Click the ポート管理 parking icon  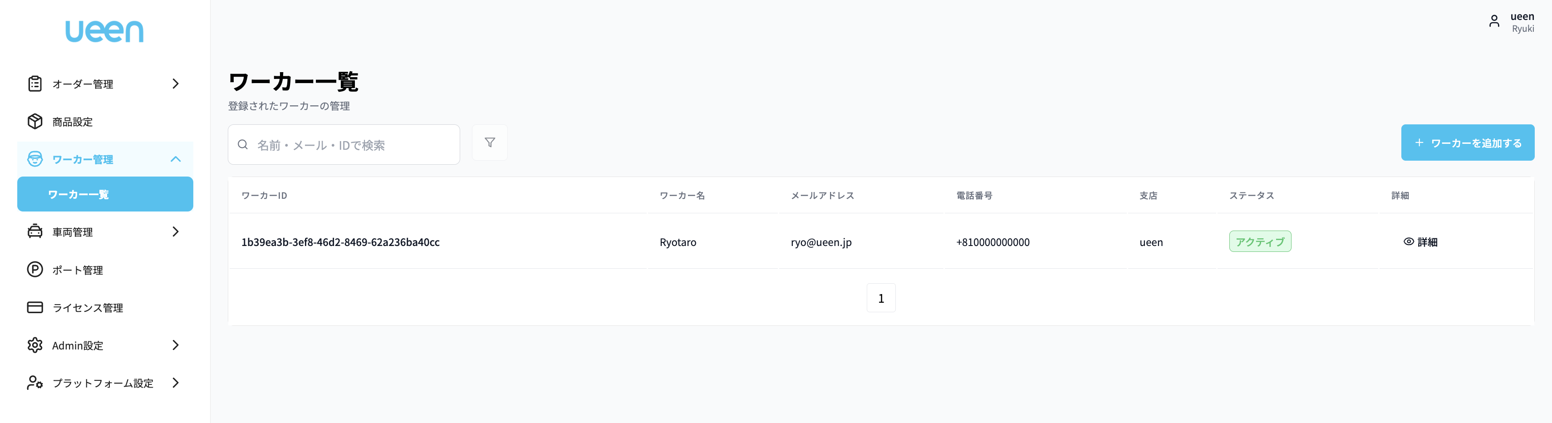34,269
